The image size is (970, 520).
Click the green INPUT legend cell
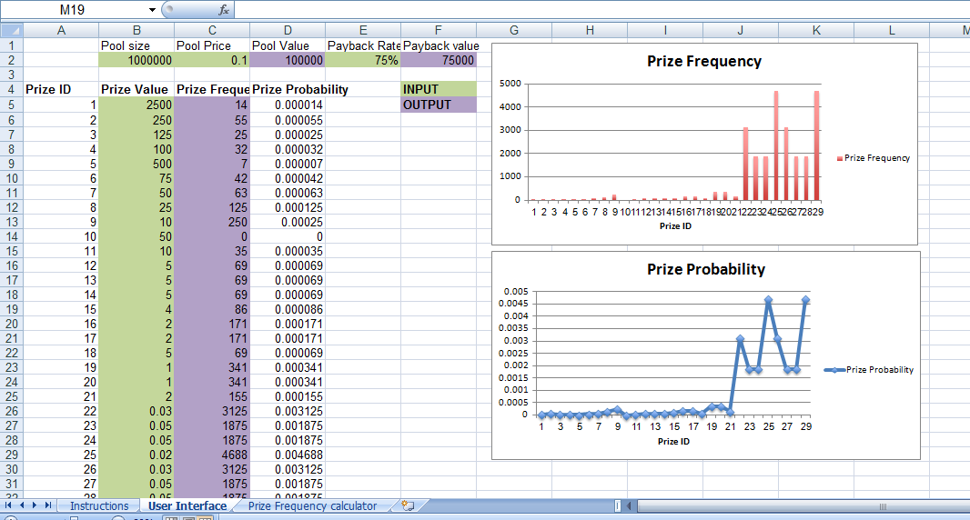click(439, 89)
